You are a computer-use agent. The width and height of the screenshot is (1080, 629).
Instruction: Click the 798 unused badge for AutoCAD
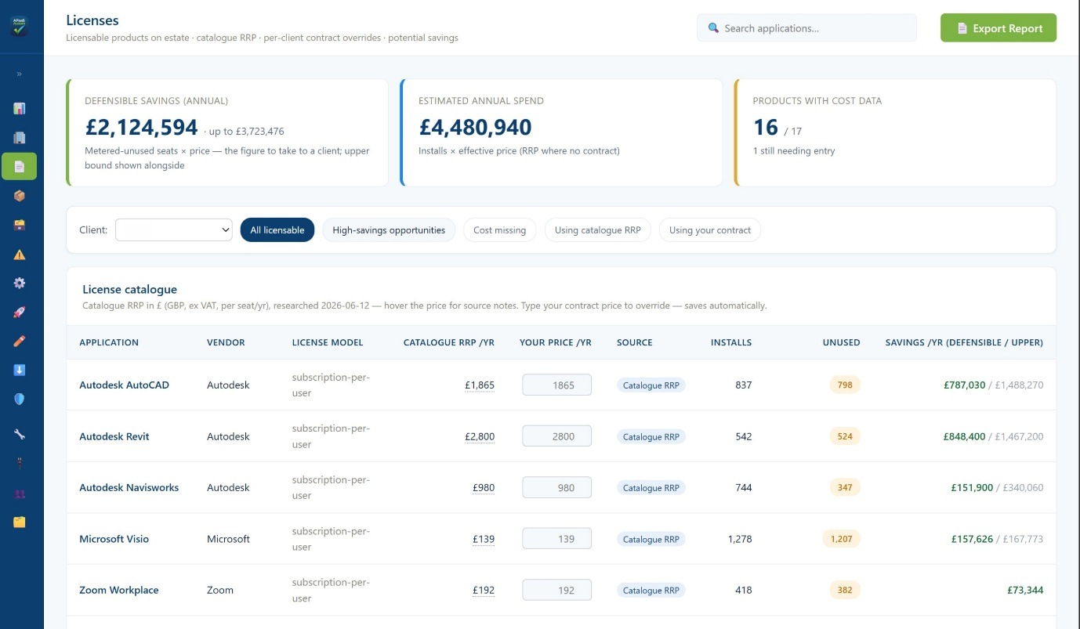click(845, 385)
